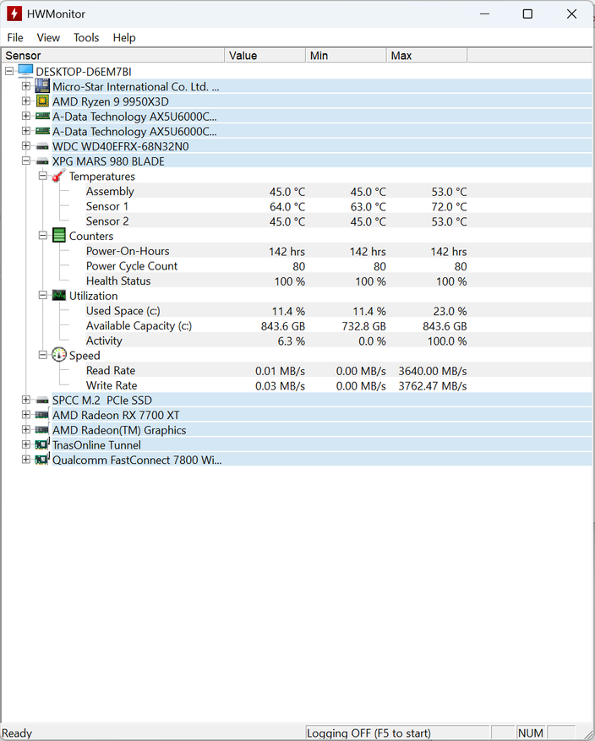Viewport: 595px width, 741px height.
Task: Collapse the Counters section
Action: point(42,236)
